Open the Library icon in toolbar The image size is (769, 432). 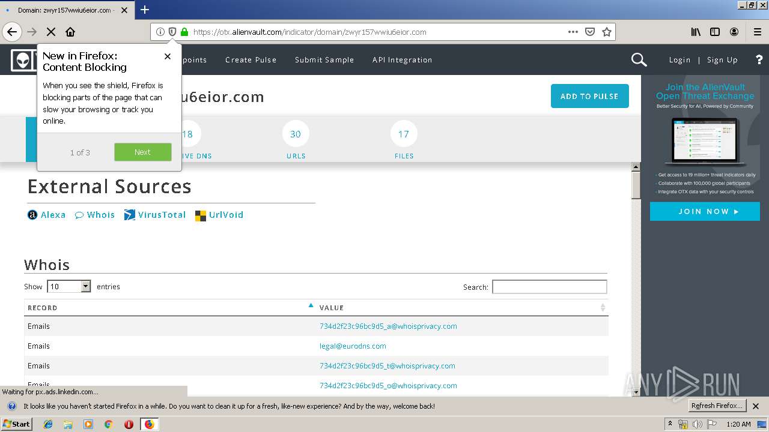[x=696, y=32]
